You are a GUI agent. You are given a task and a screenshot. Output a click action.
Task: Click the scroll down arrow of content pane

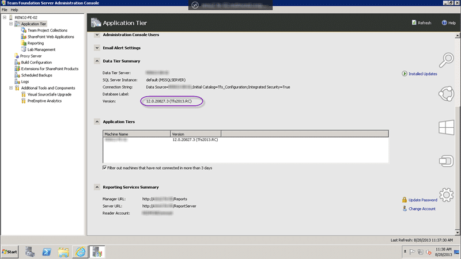click(457, 233)
